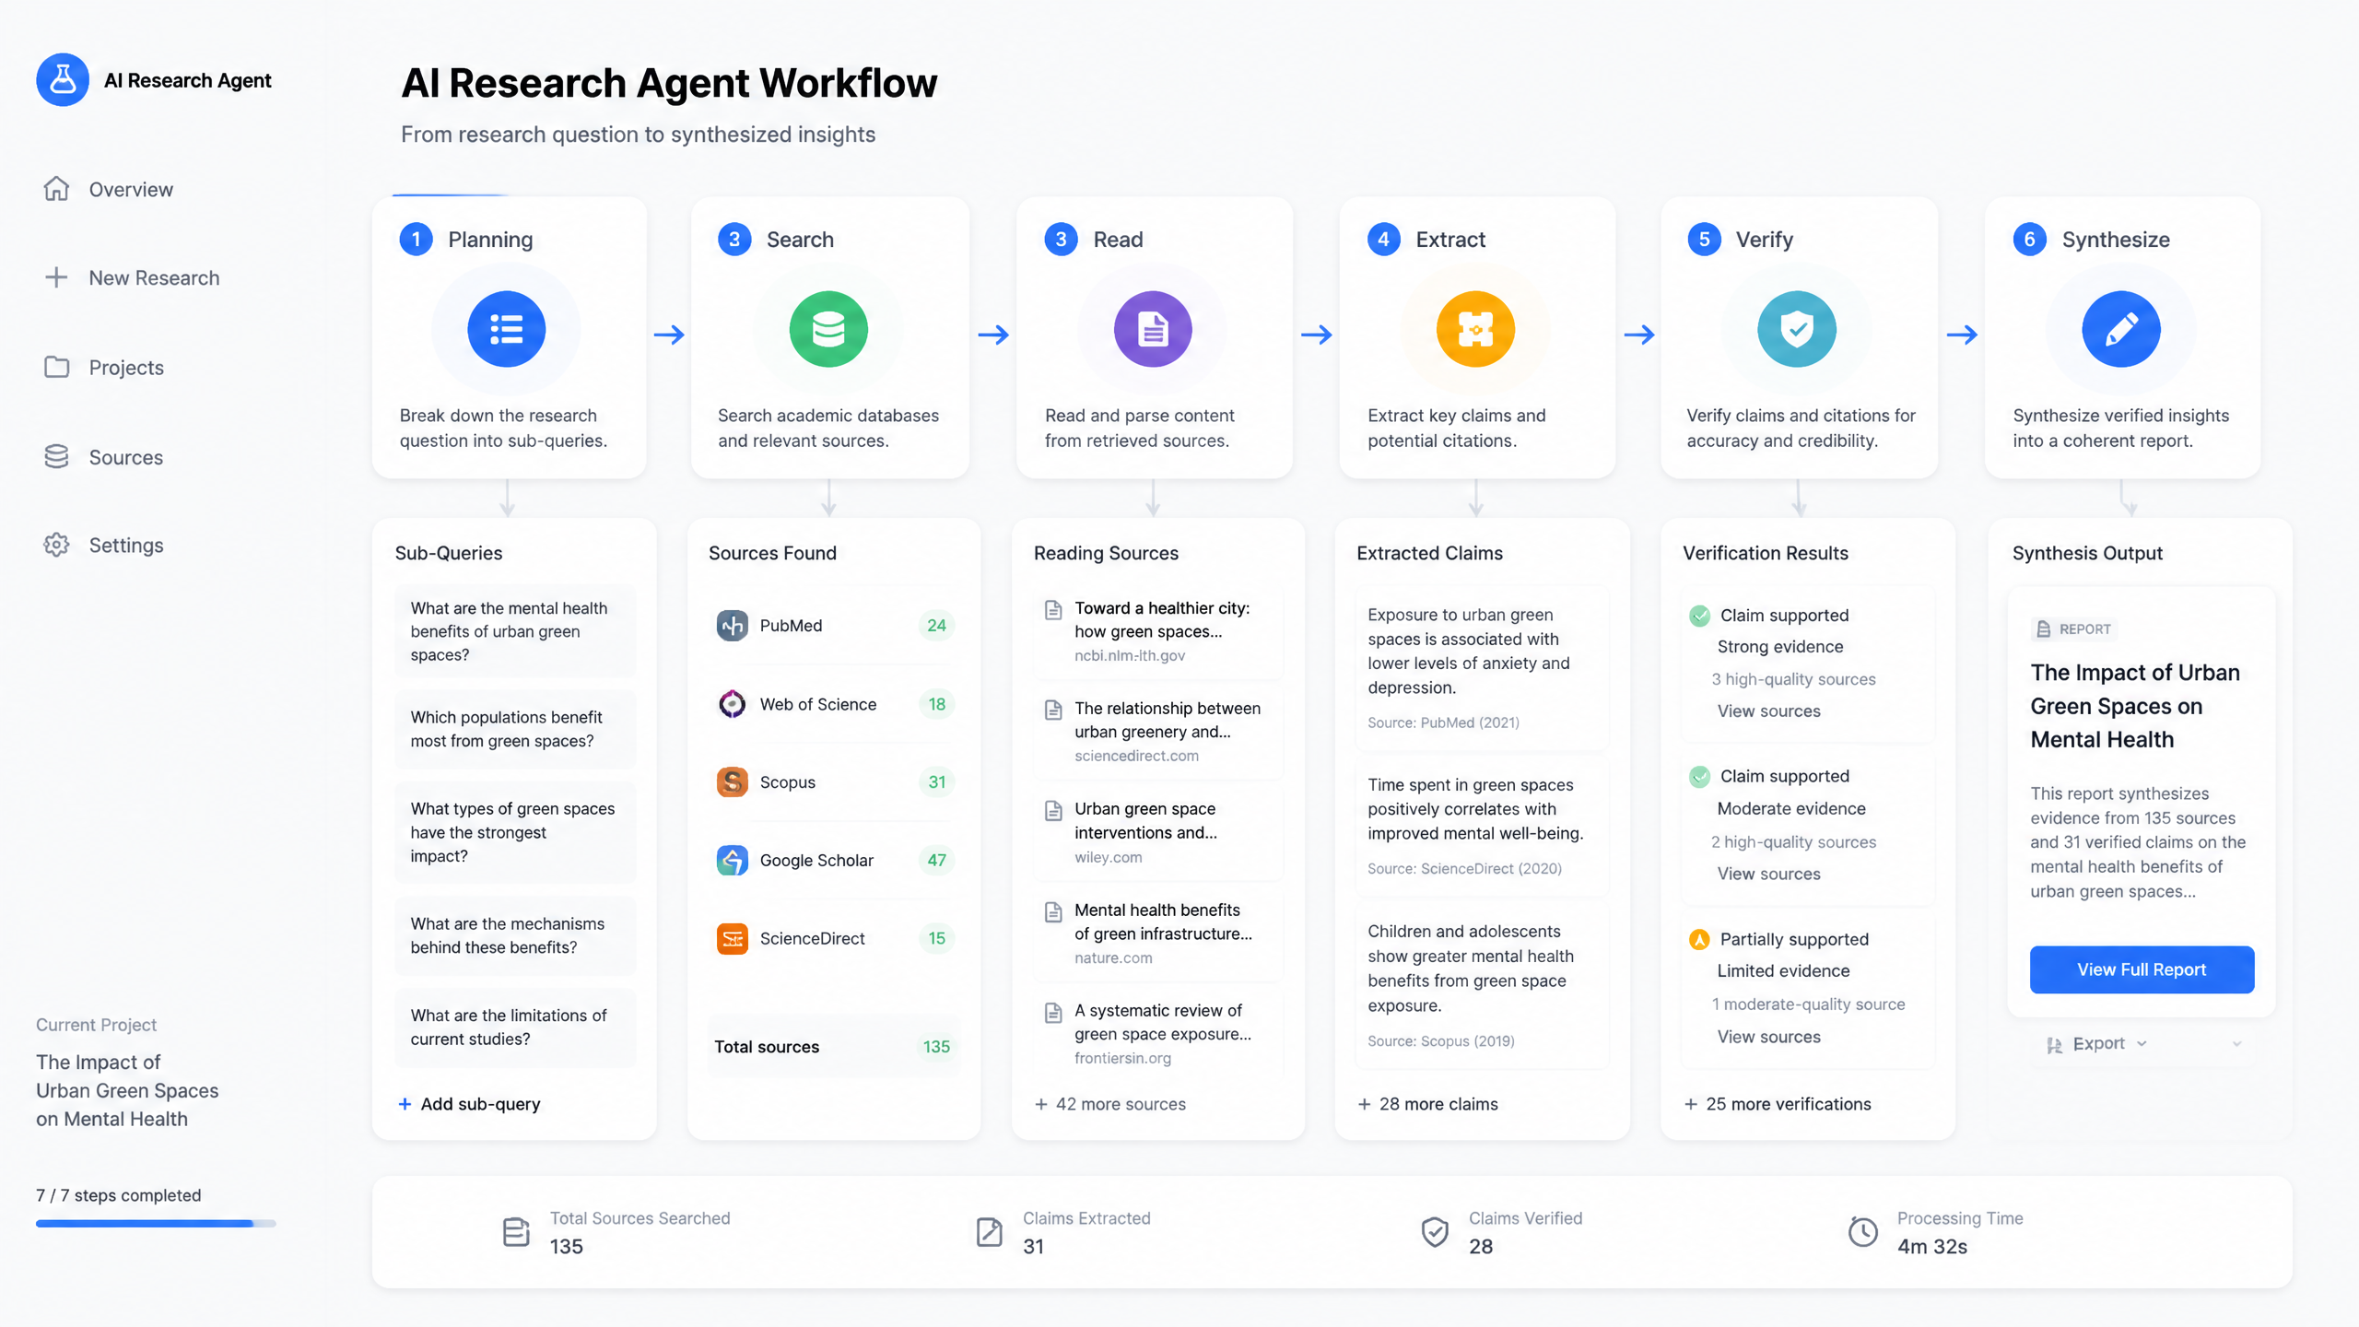Select sub-query about mechanisms behind benefits

coord(515,935)
